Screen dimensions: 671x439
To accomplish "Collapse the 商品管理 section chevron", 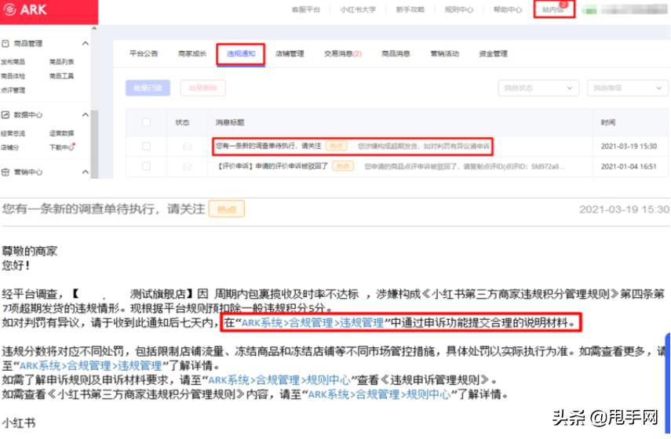I will (x=86, y=44).
